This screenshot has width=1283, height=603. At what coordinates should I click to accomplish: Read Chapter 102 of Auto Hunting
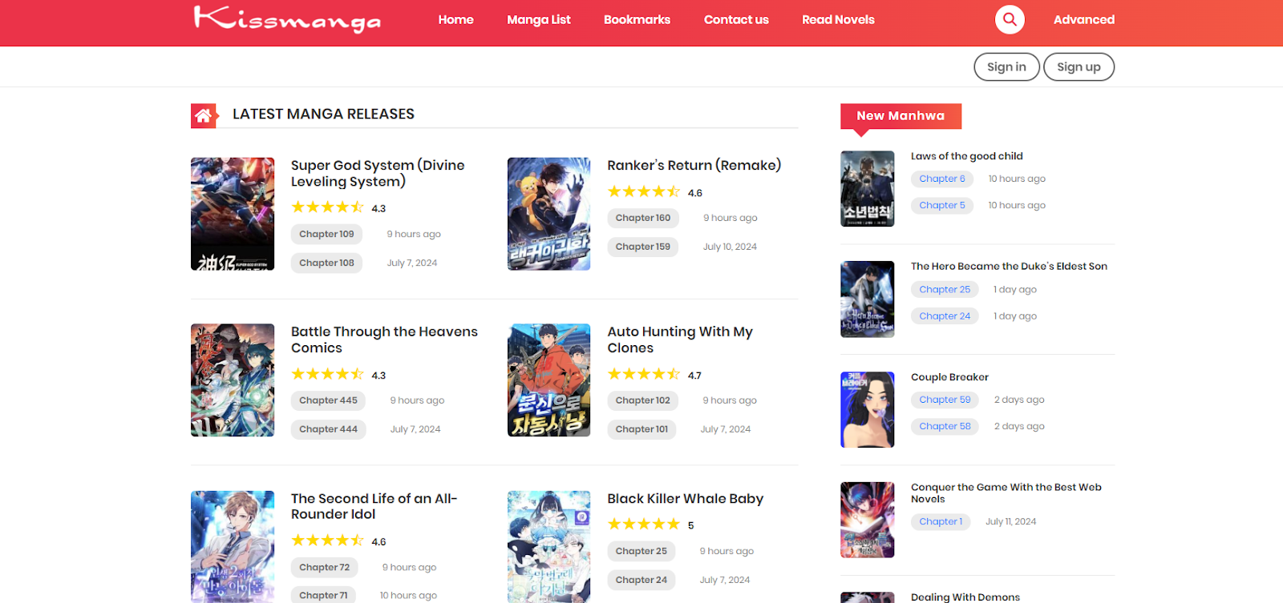(643, 400)
